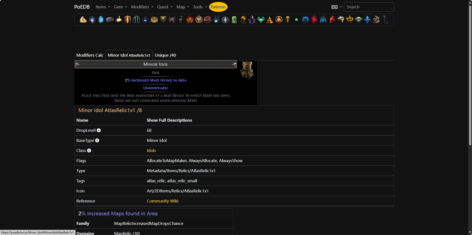Click the yellow Patreon button
This screenshot has width=472, height=235.
point(218,7)
